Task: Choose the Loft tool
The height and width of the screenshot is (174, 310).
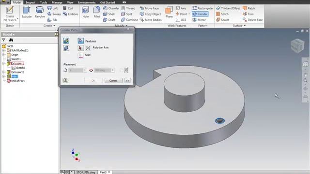Action: click(x=53, y=8)
